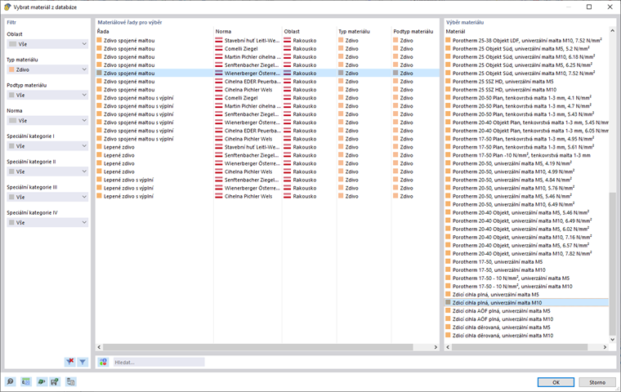Click the series list horizontal scrollbar left arrow
621x392 pixels.
click(x=99, y=347)
